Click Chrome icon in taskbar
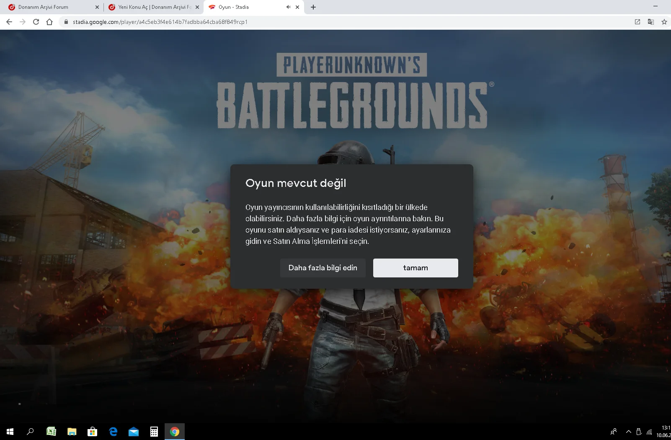Viewport: 671px width, 440px height. [x=175, y=432]
